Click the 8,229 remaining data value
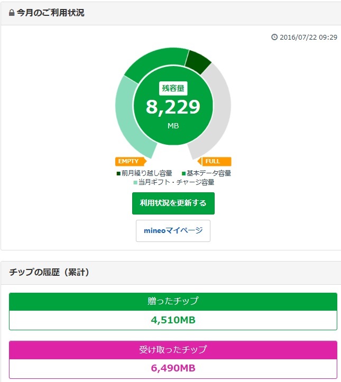 point(173,107)
